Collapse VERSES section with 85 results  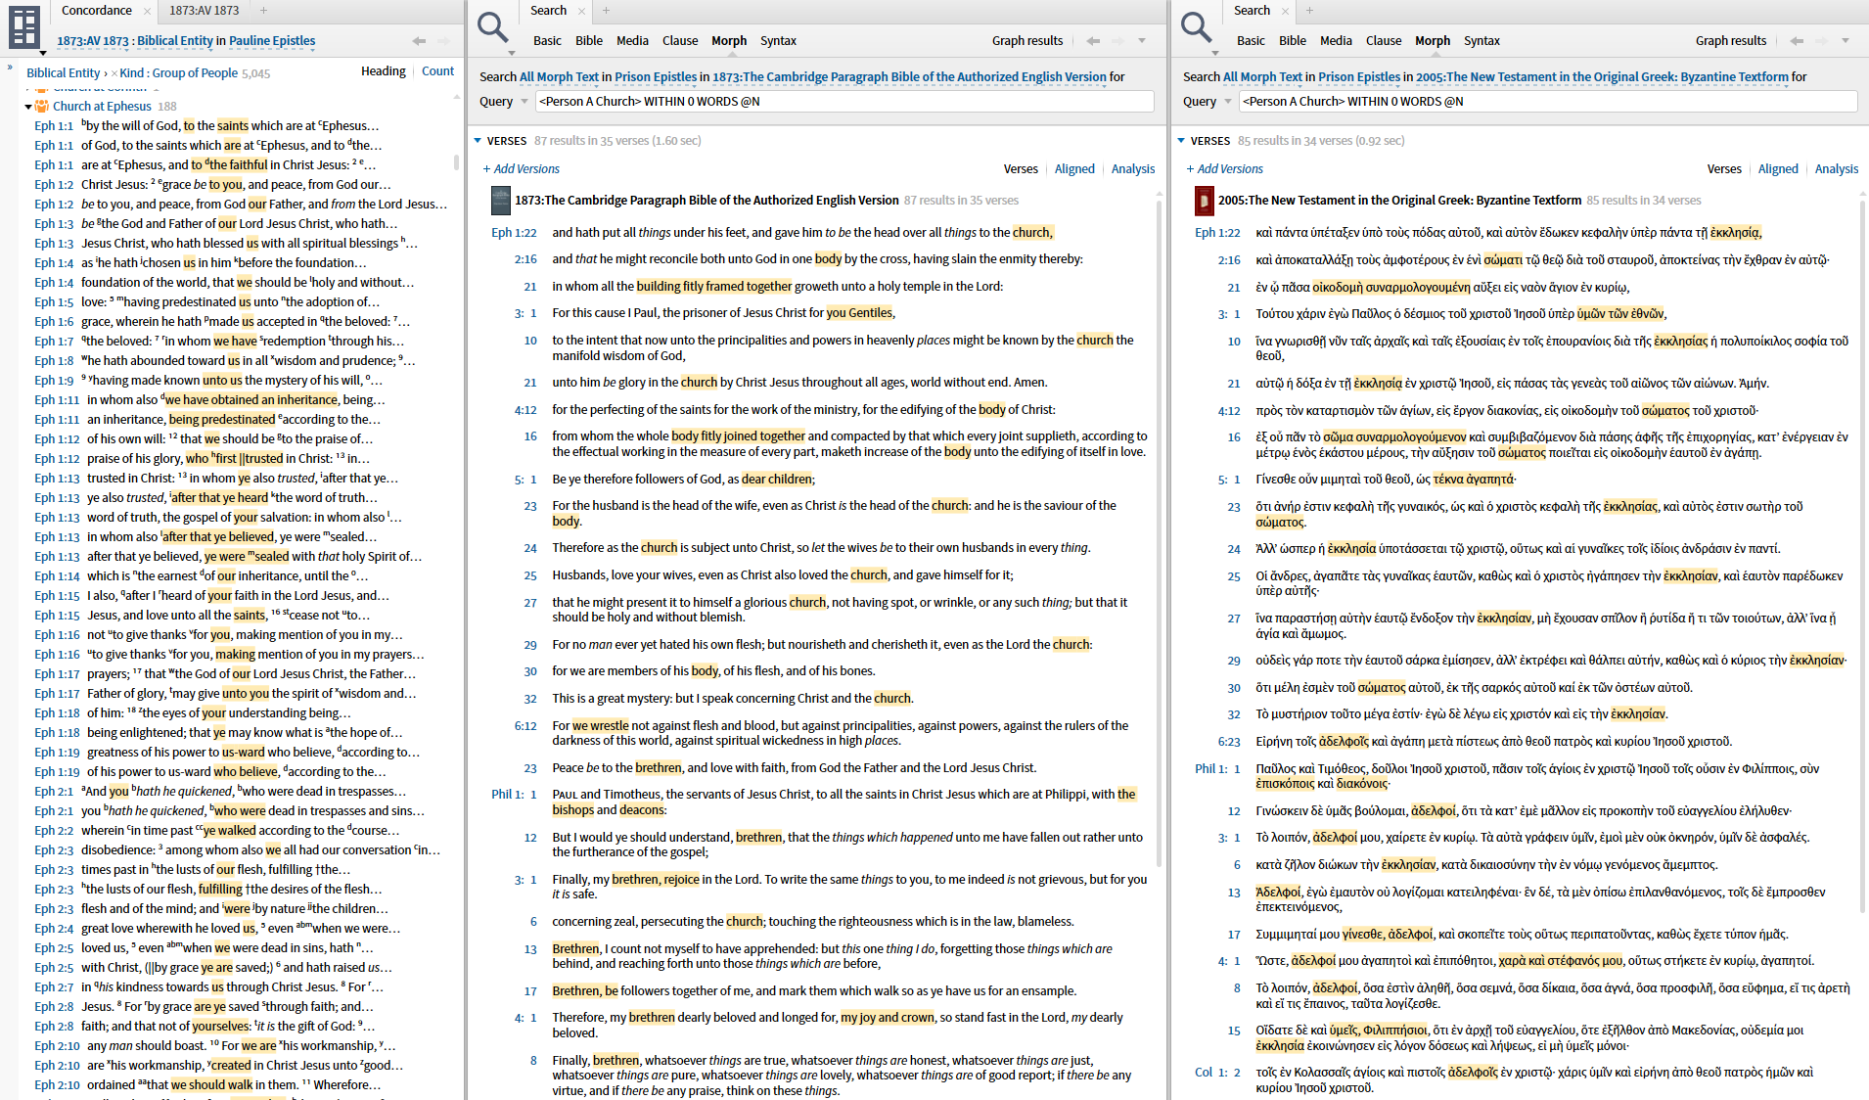tap(1182, 141)
